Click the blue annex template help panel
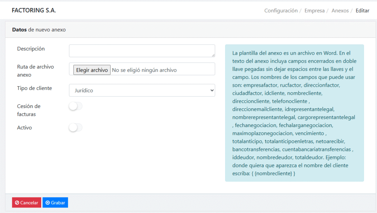The height and width of the screenshot is (213, 377). coord(294,113)
